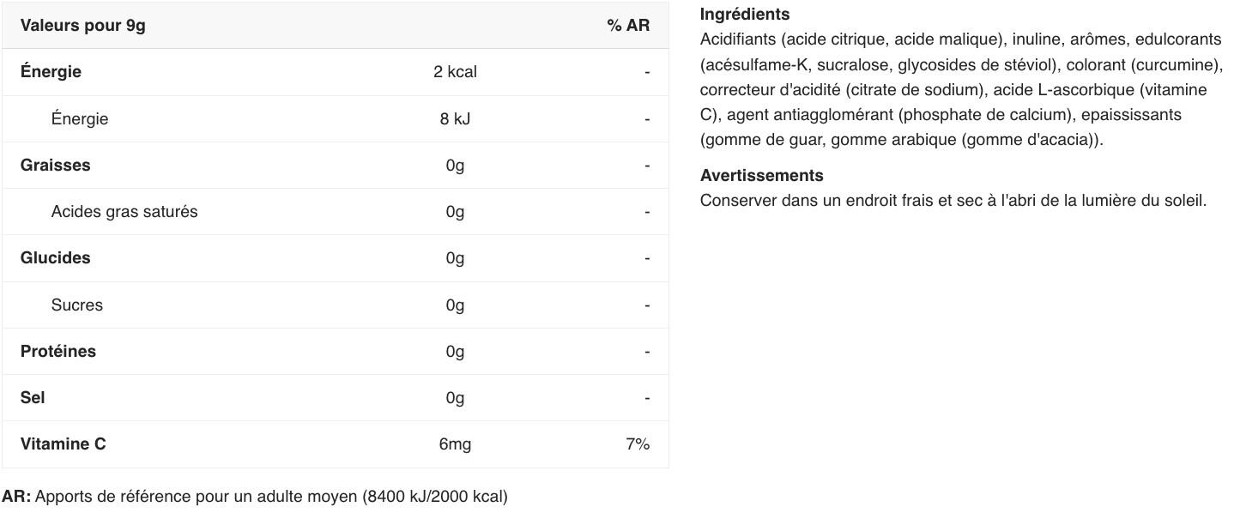This screenshot has height=513, width=1234.
Task: Click the Ingrédients heading
Action: (744, 15)
